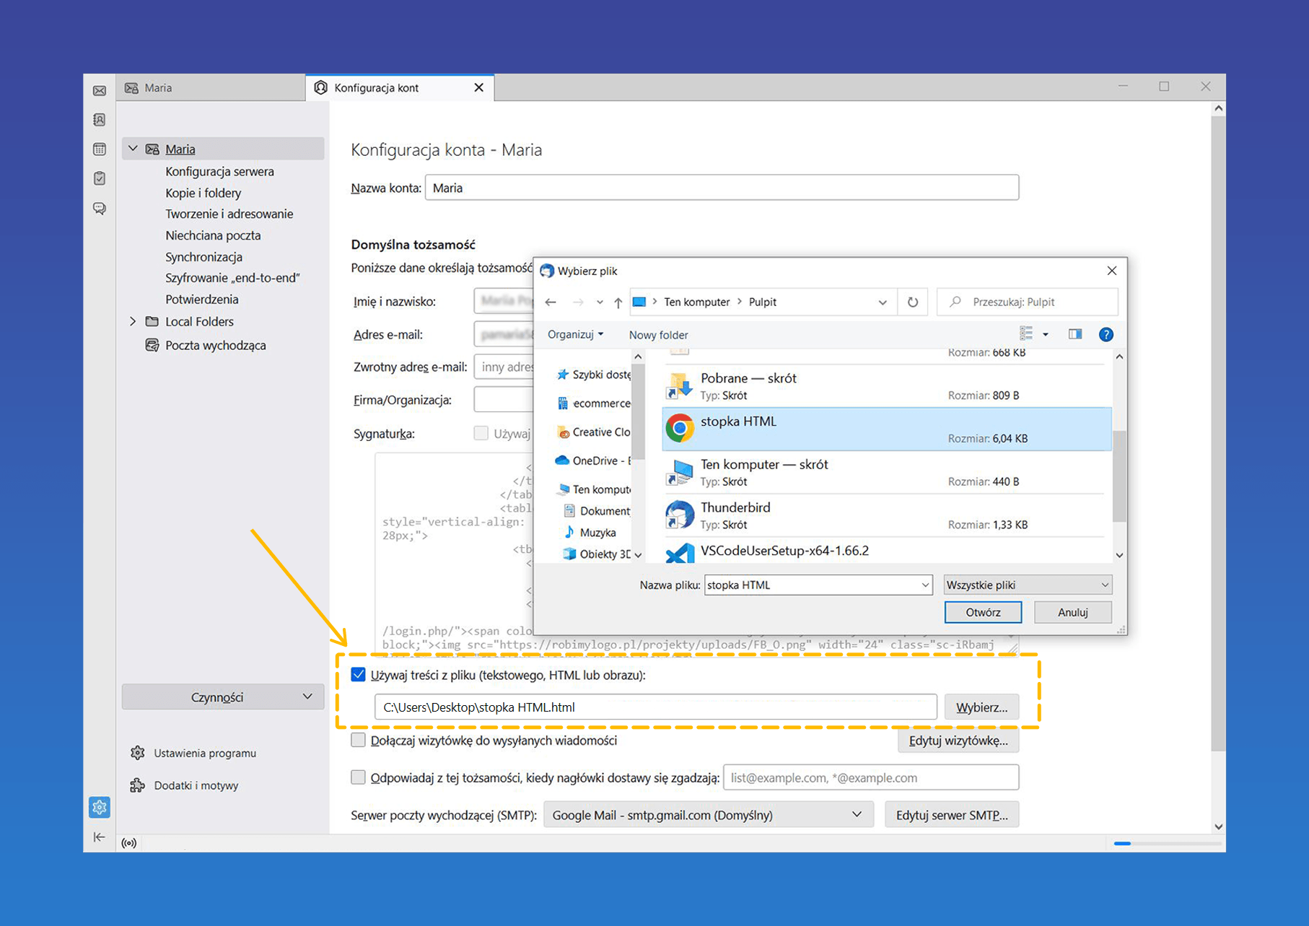Viewport: 1309px width, 926px height.
Task: Refresh the Pulpit folder listing
Action: (x=913, y=302)
